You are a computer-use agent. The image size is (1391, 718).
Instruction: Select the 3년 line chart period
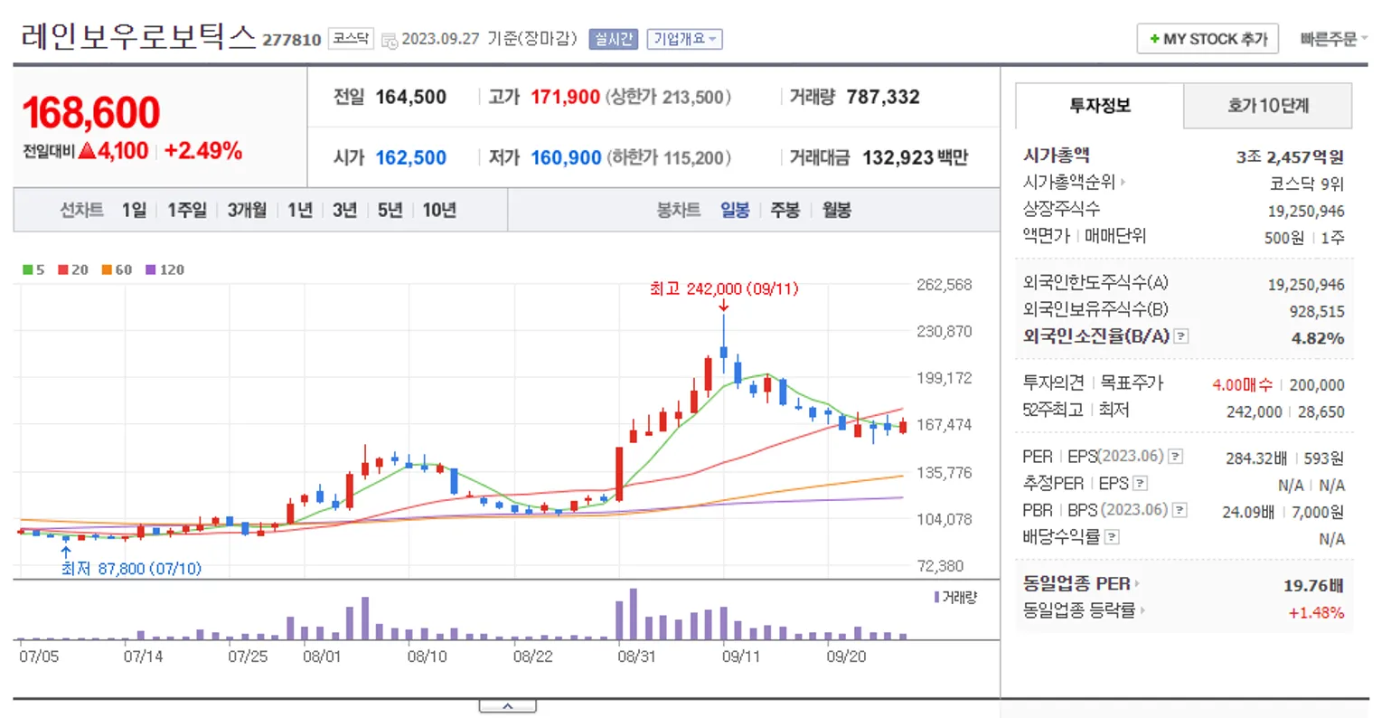(344, 210)
